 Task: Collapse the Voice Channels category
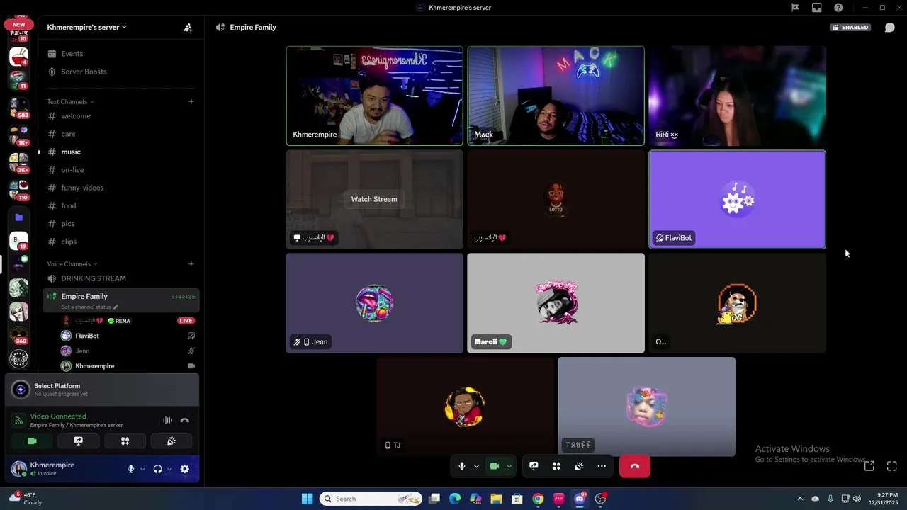pyautogui.click(x=72, y=264)
